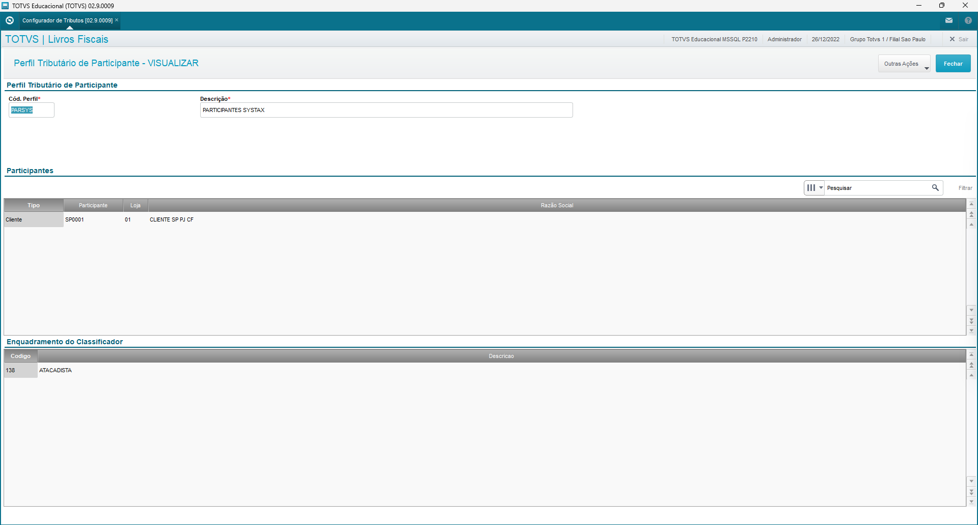The height and width of the screenshot is (525, 978).
Task: Click the TOTVS logo icon beside the tab
Action: point(9,20)
